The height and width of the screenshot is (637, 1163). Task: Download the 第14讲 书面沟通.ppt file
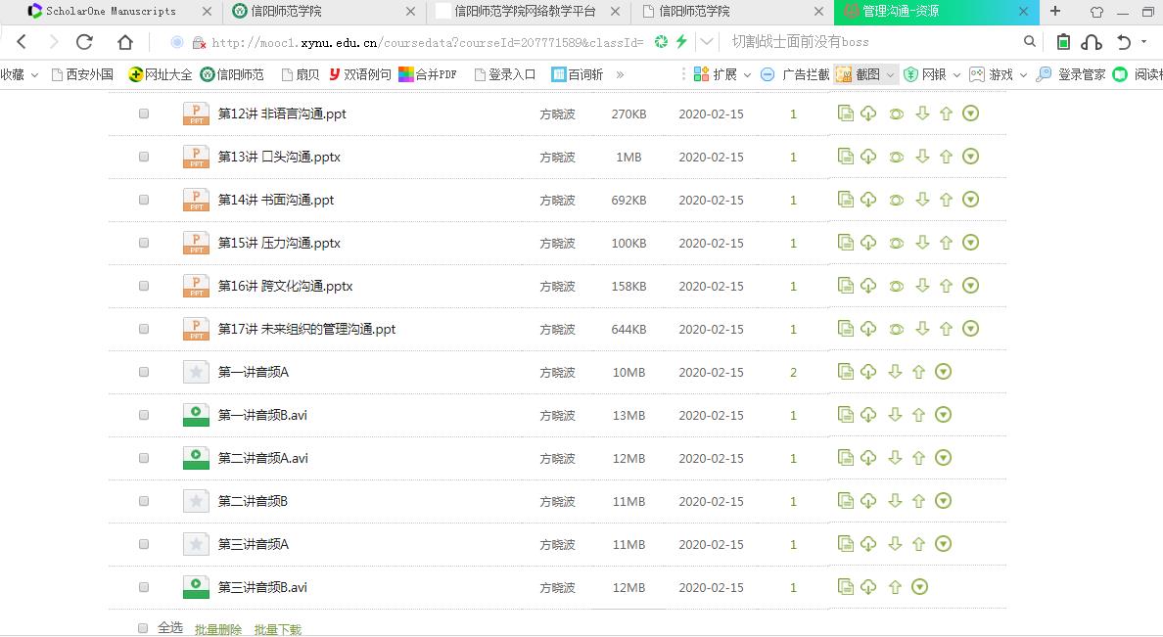coord(921,200)
